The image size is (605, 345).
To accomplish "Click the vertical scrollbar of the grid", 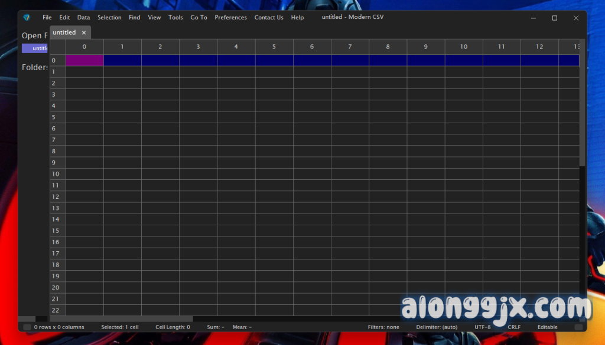I will click(582, 106).
